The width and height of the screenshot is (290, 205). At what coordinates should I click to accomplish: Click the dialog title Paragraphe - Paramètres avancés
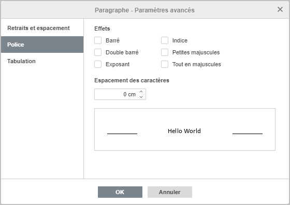point(144,10)
